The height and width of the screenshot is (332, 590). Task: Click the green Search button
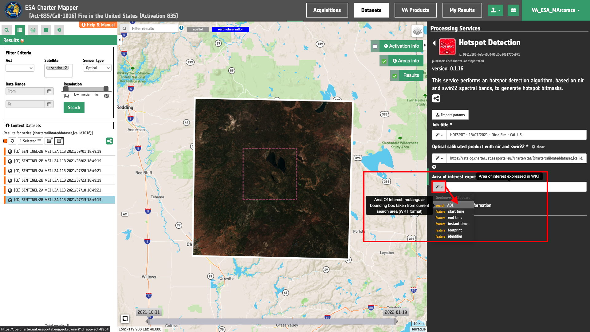point(74,108)
